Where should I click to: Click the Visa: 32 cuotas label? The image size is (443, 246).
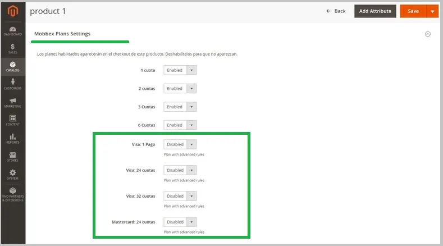pos(140,196)
